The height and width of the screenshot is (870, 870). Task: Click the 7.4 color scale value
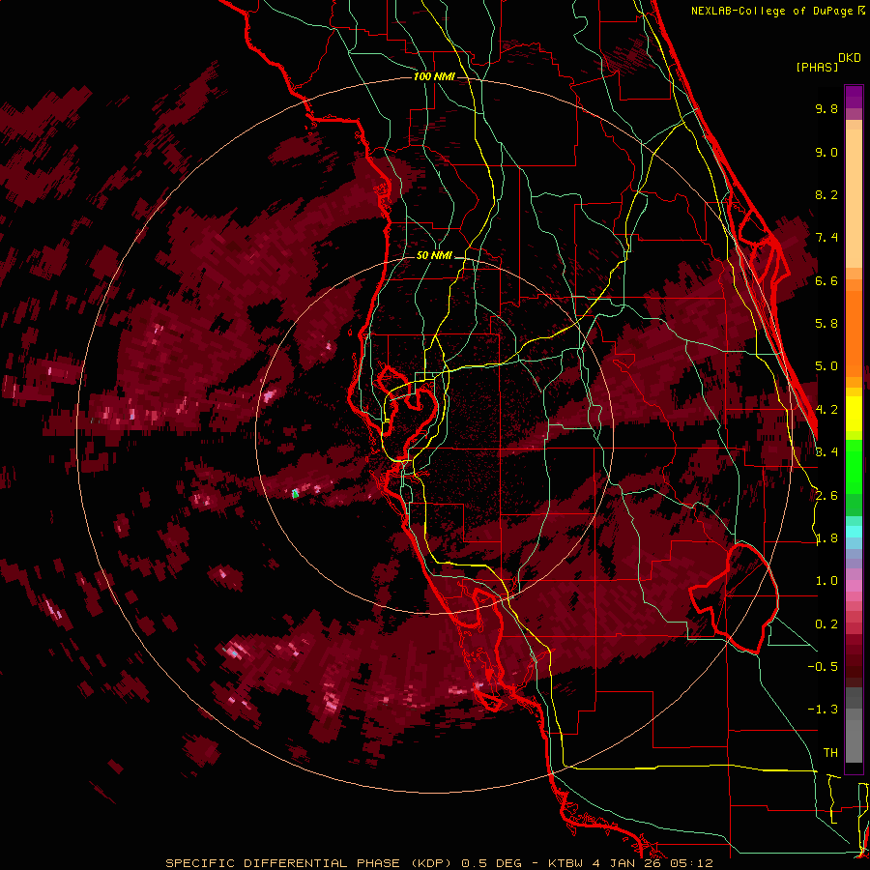pos(826,238)
